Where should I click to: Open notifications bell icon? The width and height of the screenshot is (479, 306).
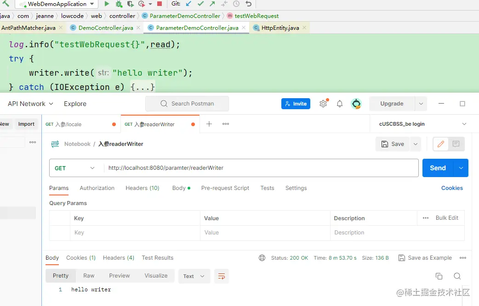pyautogui.click(x=340, y=104)
